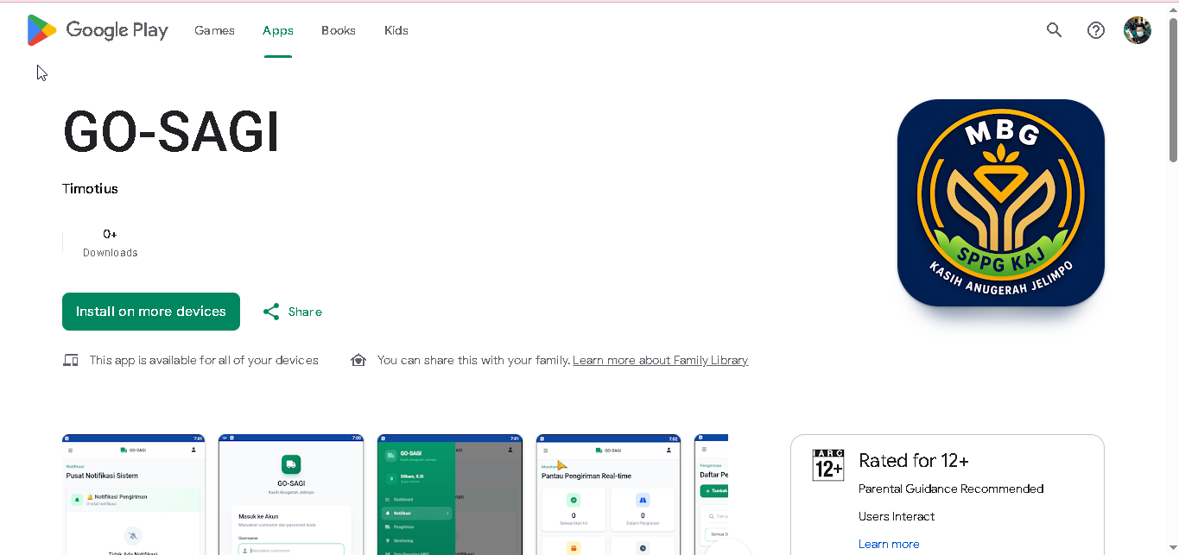Click the Family Library house icon
Viewport: 1179px width, 555px height.
pyautogui.click(x=358, y=360)
